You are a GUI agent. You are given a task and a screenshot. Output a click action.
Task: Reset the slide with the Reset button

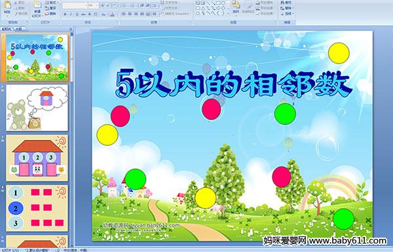click(x=50, y=9)
